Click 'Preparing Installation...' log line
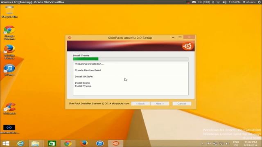The image size is (262, 147). (x=89, y=64)
